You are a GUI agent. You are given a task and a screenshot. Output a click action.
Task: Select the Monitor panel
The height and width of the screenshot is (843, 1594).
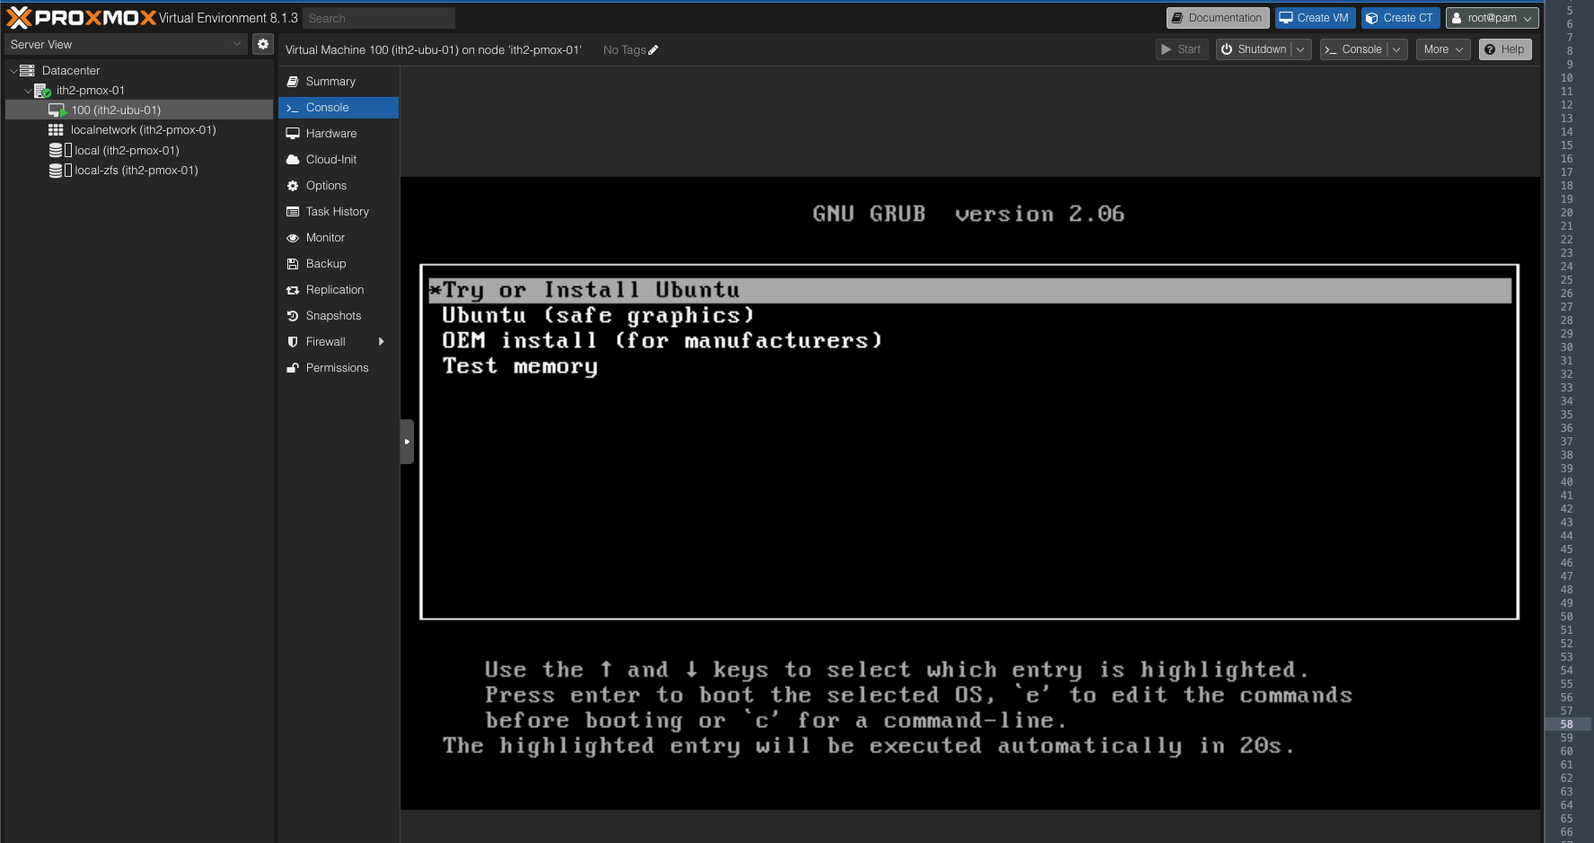pyautogui.click(x=323, y=237)
